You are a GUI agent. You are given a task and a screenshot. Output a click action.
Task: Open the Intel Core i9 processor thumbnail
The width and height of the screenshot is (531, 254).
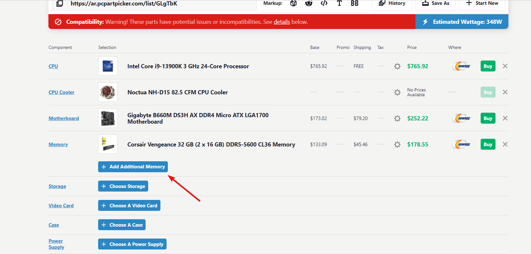108,66
